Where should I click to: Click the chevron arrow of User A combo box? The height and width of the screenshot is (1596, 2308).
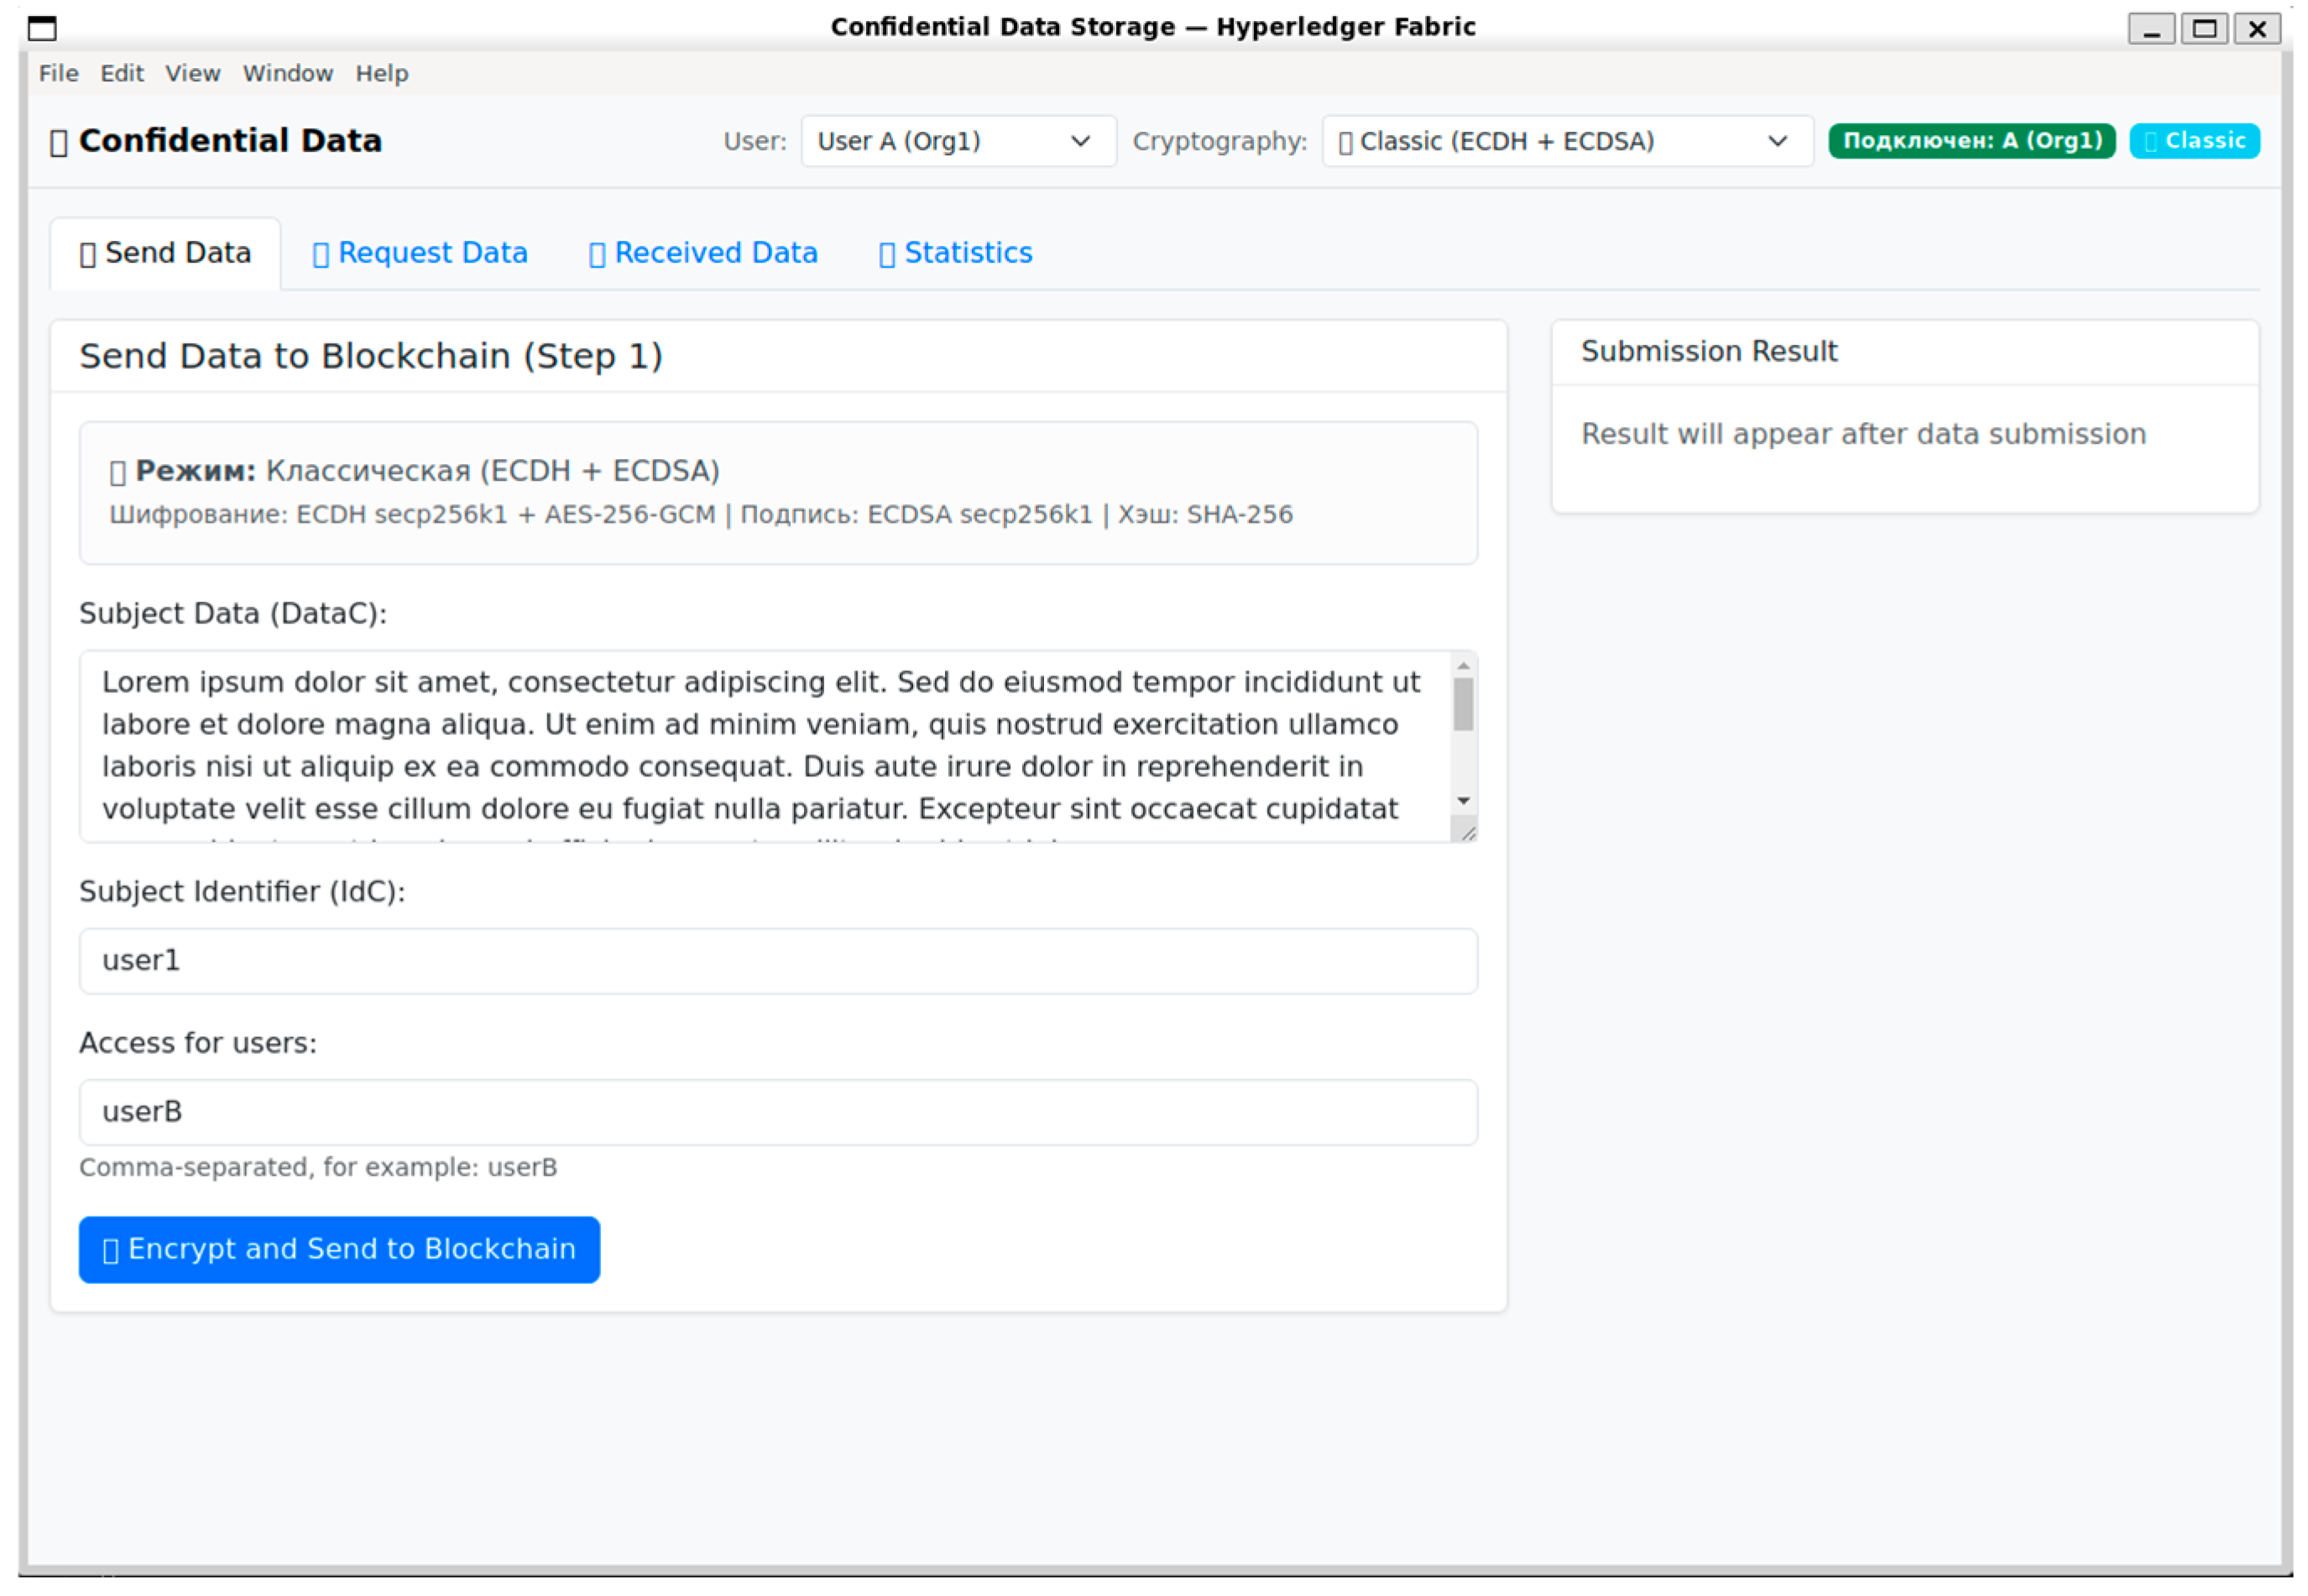pyautogui.click(x=1080, y=141)
